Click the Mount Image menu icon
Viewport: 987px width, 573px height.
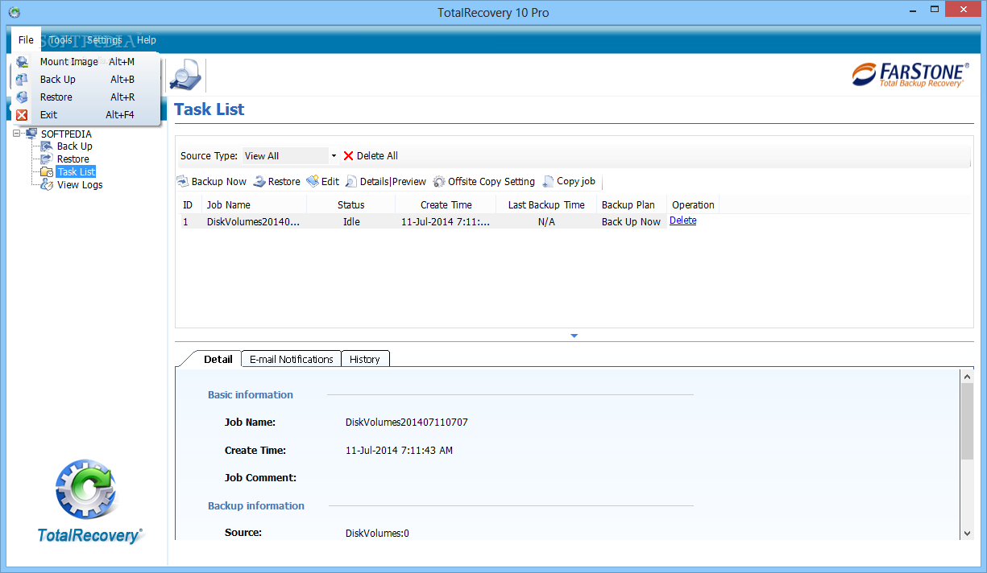[x=22, y=62]
